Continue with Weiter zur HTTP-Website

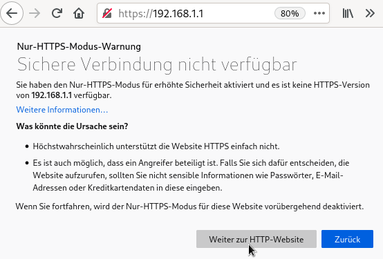pyautogui.click(x=256, y=239)
